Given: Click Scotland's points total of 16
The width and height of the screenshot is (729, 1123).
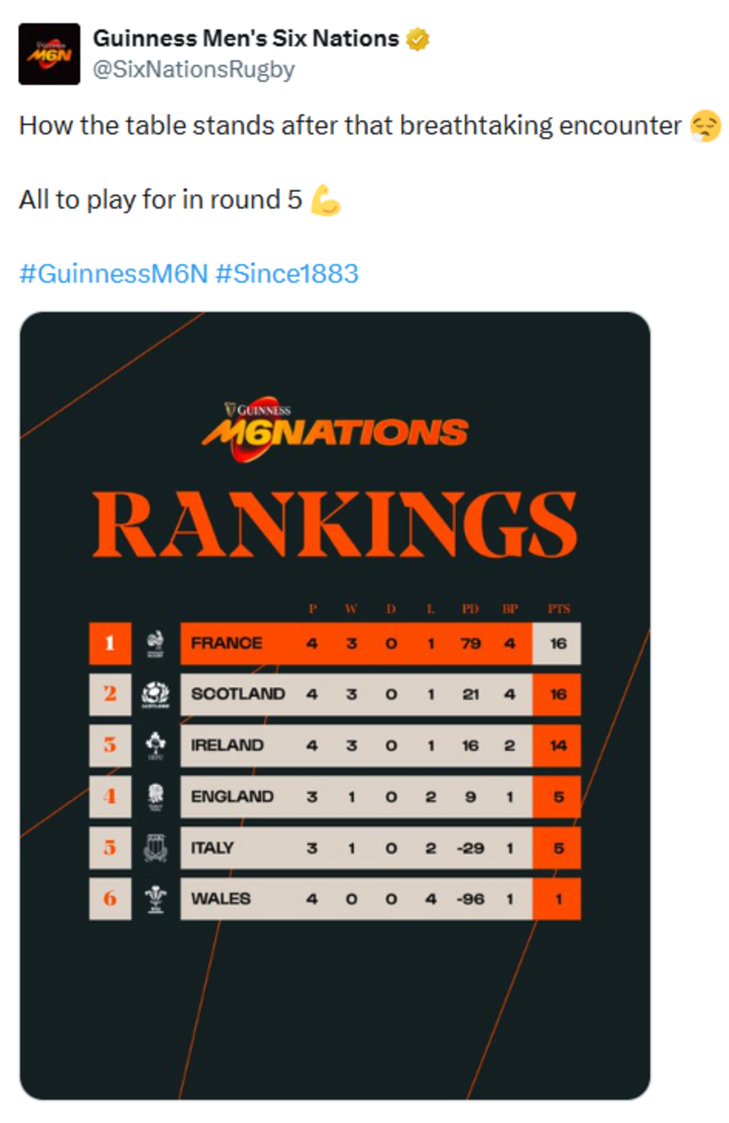Looking at the screenshot, I should click(x=558, y=694).
